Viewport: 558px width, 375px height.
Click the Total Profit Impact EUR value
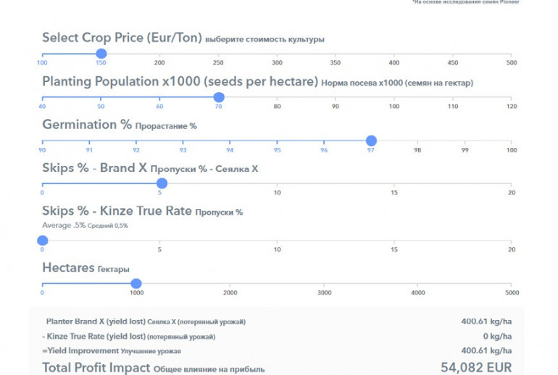coord(476,367)
